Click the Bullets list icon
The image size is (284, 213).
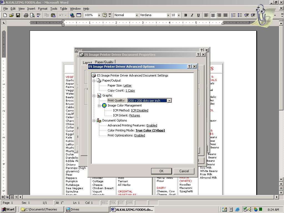(x=240, y=15)
